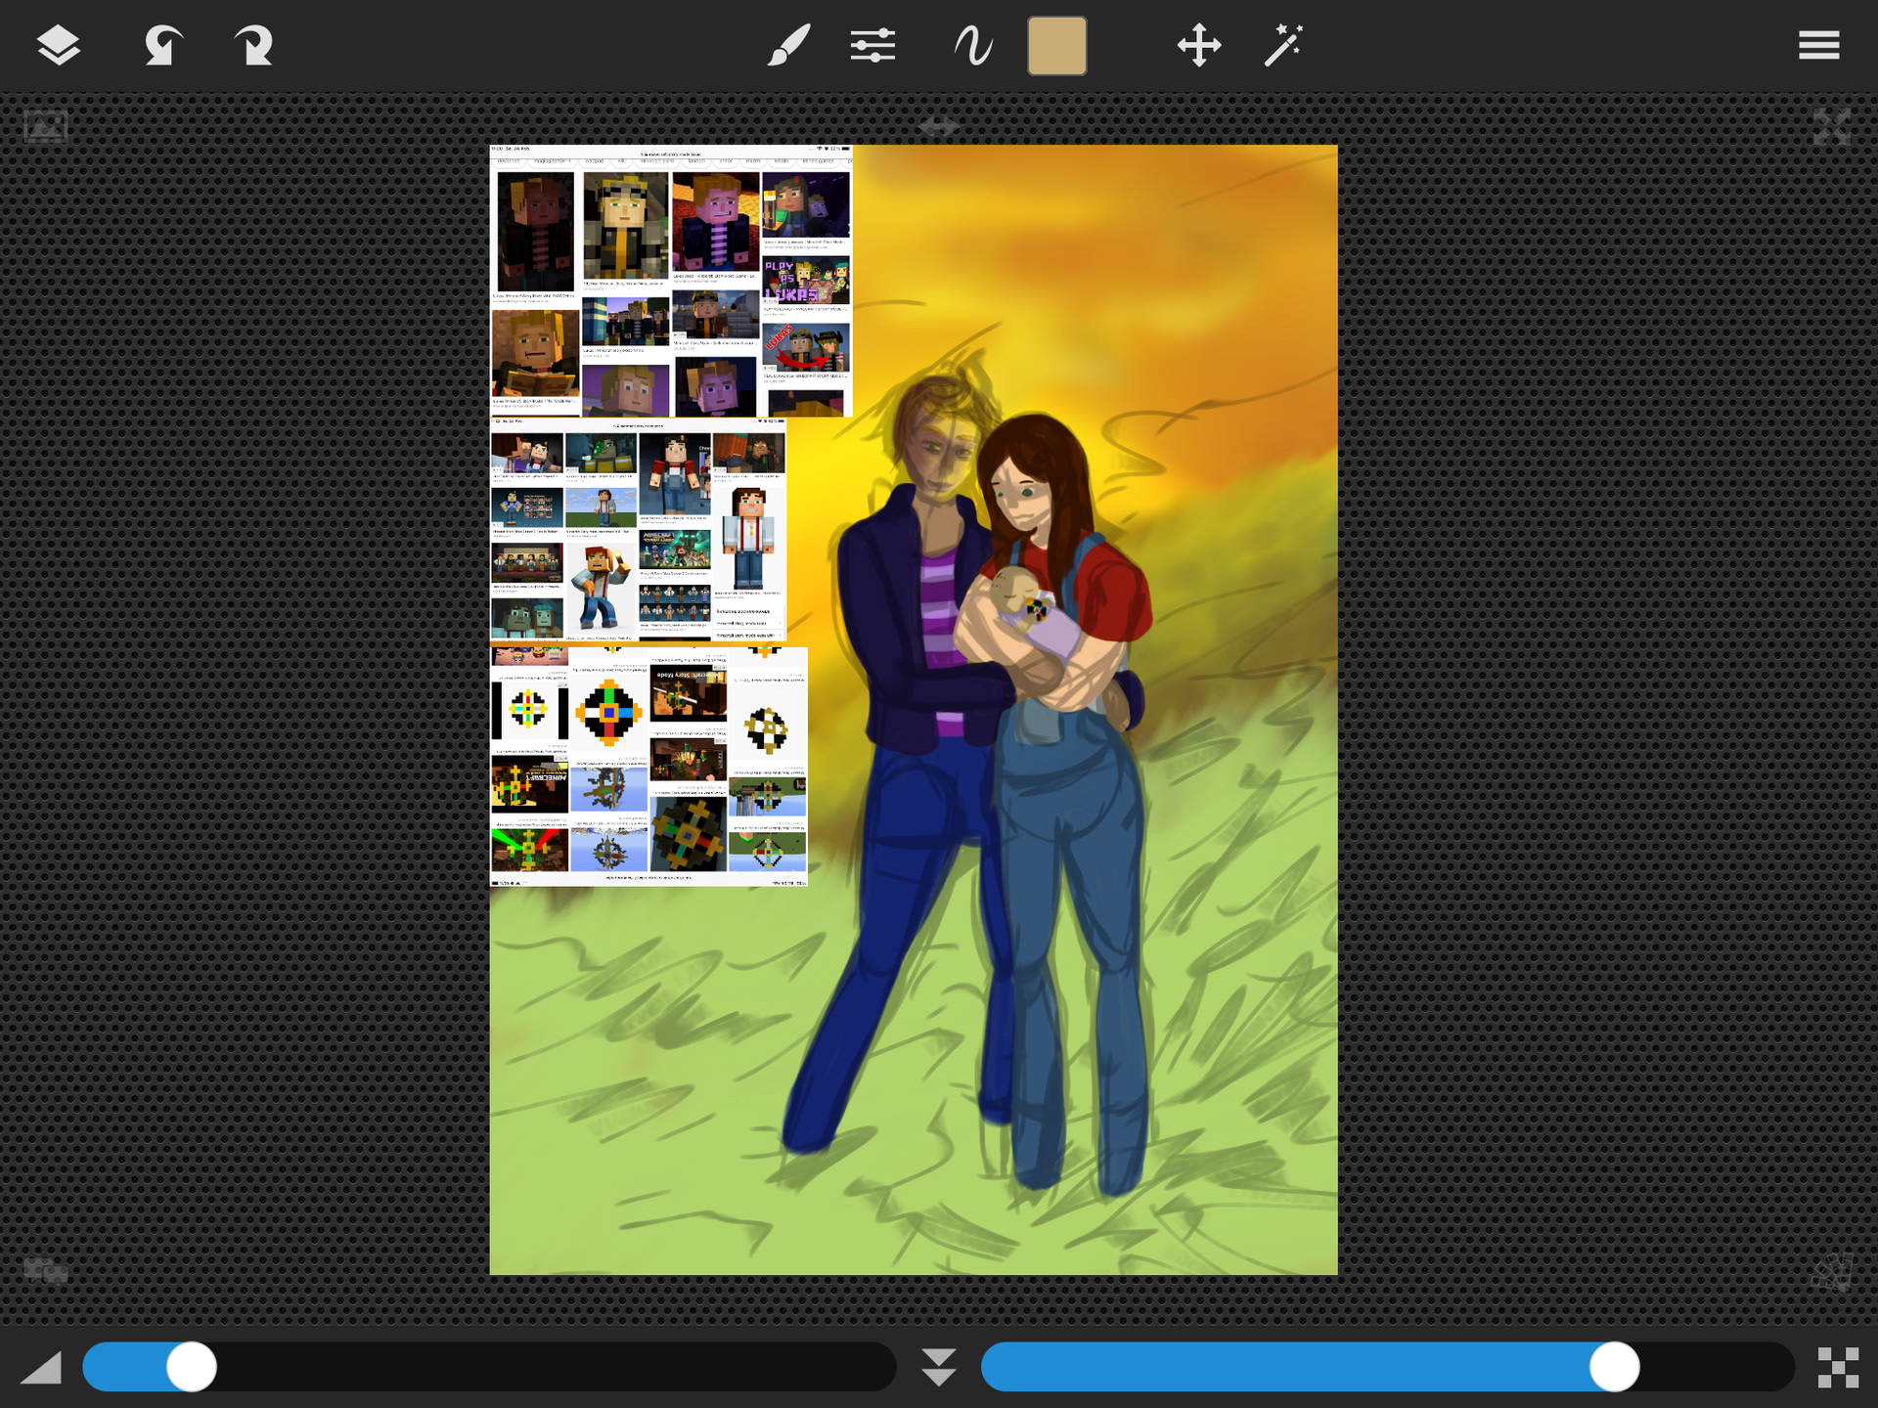1878x1408 pixels.
Task: Adjust the opacity slider handle
Action: [1614, 1366]
